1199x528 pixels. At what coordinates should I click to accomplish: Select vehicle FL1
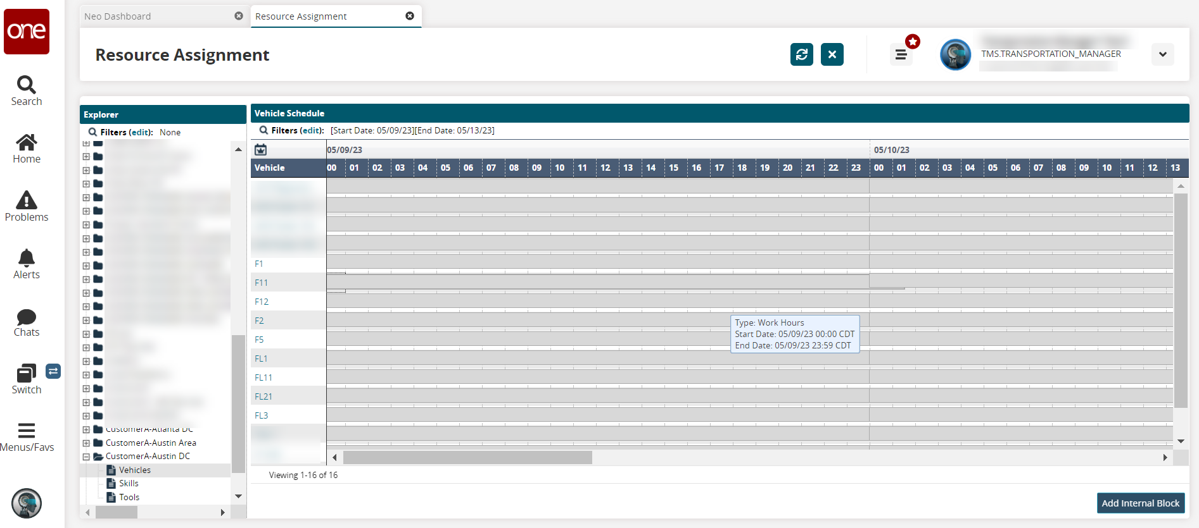click(x=261, y=359)
